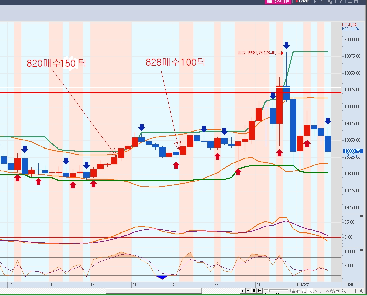
Task: Click the small arrow left of rewind button
Action: (243, 291)
